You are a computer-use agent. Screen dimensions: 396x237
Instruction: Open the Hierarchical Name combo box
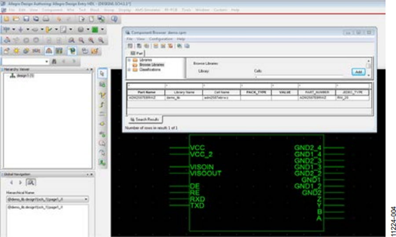tap(48, 199)
